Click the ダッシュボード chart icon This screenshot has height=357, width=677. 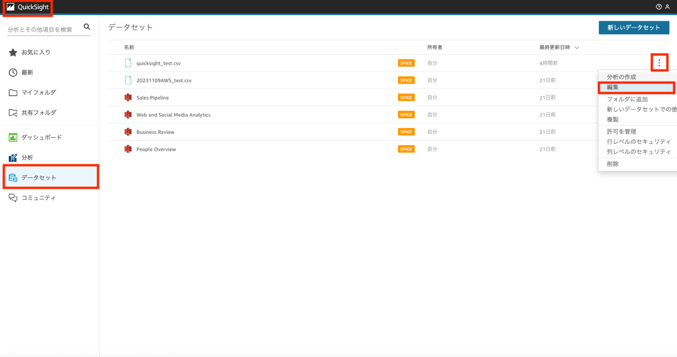(13, 137)
